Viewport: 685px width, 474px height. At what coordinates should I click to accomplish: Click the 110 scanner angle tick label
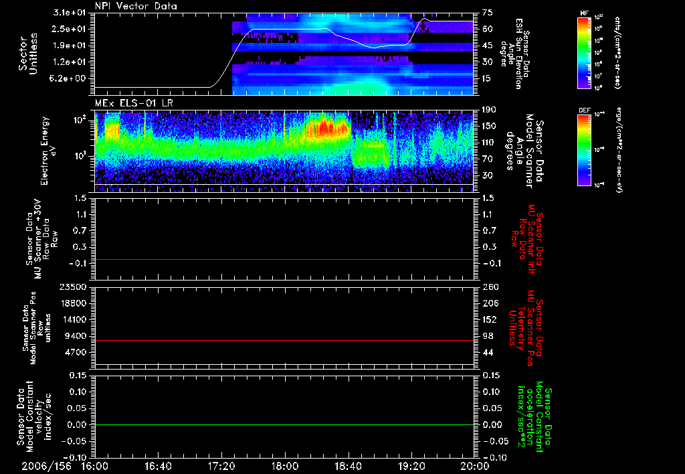(489, 143)
